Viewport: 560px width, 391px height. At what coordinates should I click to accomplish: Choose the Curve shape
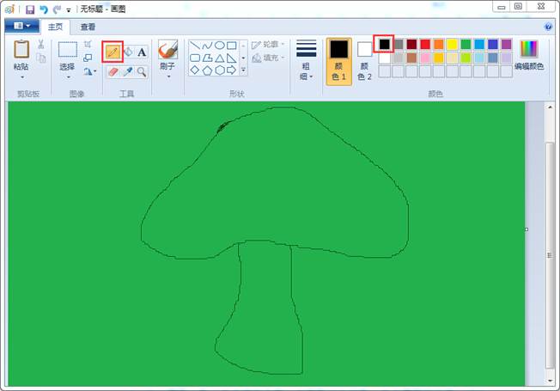pos(207,46)
